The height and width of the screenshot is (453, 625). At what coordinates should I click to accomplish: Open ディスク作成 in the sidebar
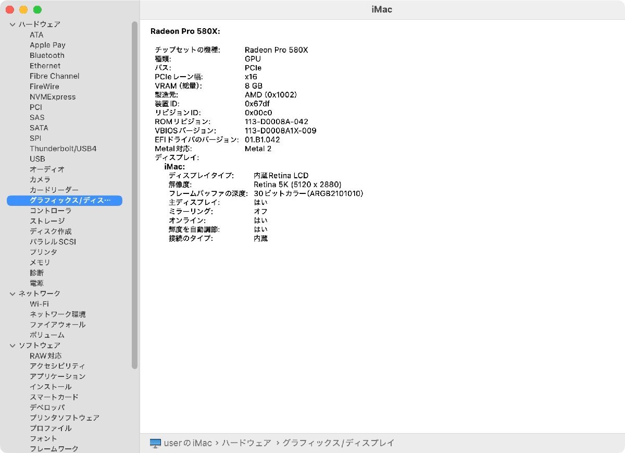coord(51,231)
